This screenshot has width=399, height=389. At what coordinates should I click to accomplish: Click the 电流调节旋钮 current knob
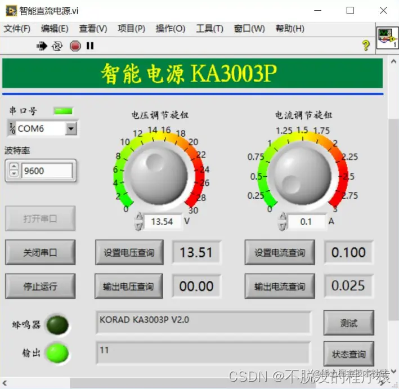[303, 176]
